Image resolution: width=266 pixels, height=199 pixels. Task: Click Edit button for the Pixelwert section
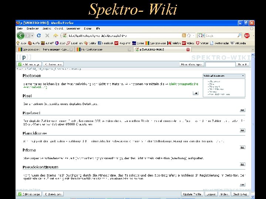click(242, 130)
